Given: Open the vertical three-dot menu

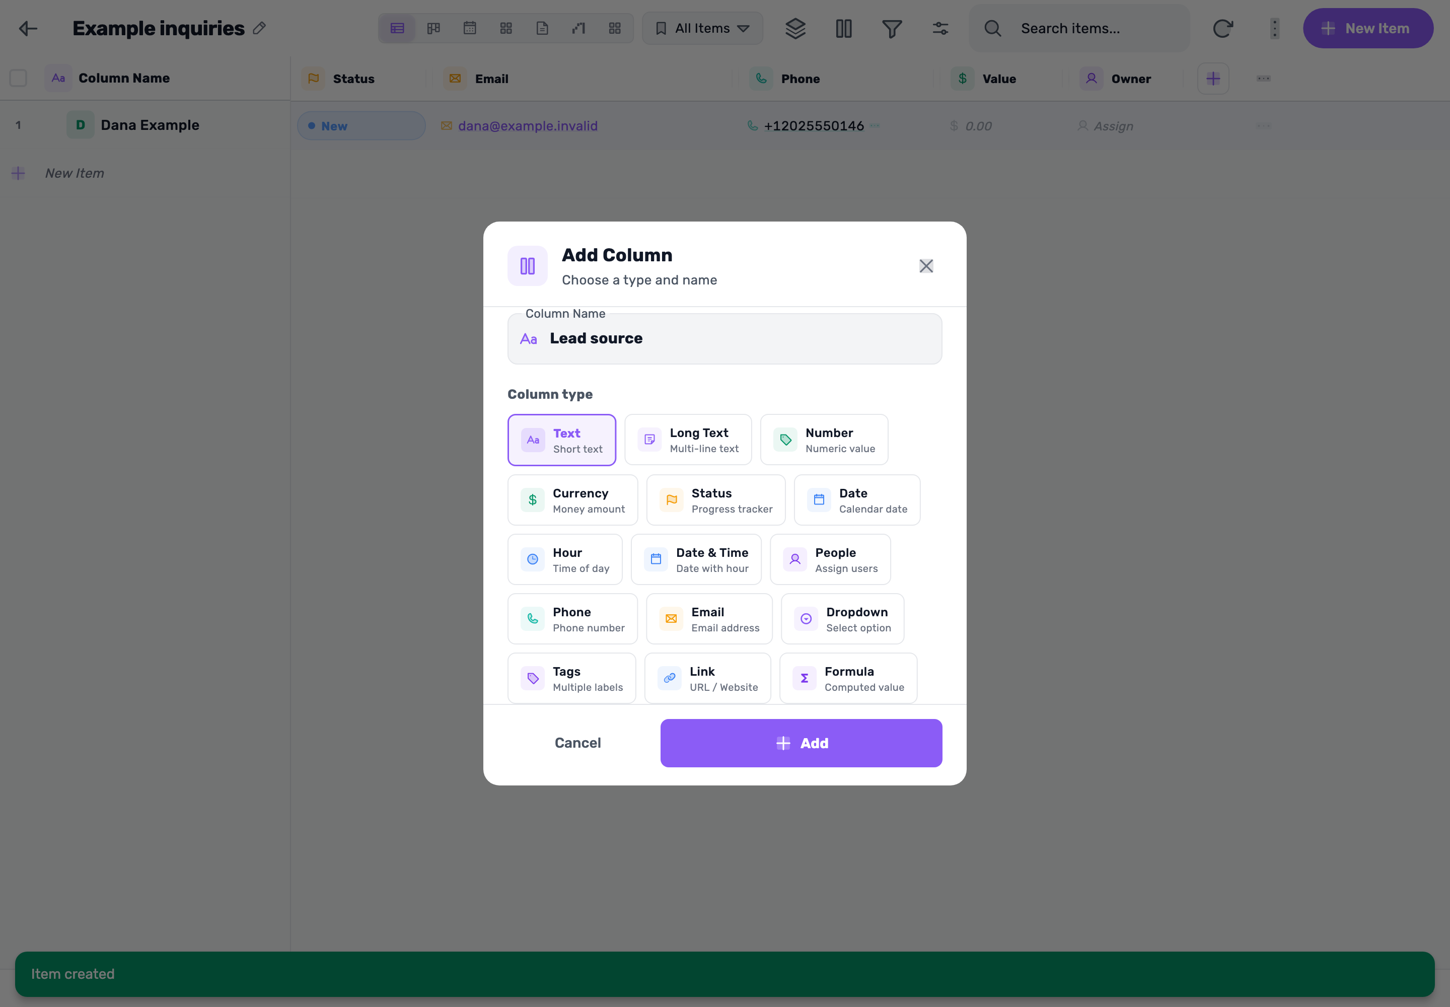Looking at the screenshot, I should tap(1274, 28).
